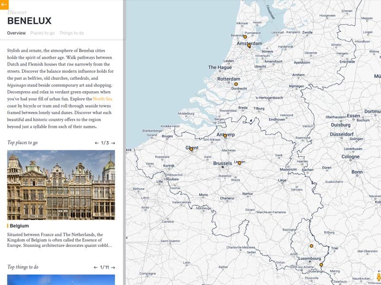Click the map marker at Antwerp
This screenshot has width=381, height=285.
[x=225, y=136]
